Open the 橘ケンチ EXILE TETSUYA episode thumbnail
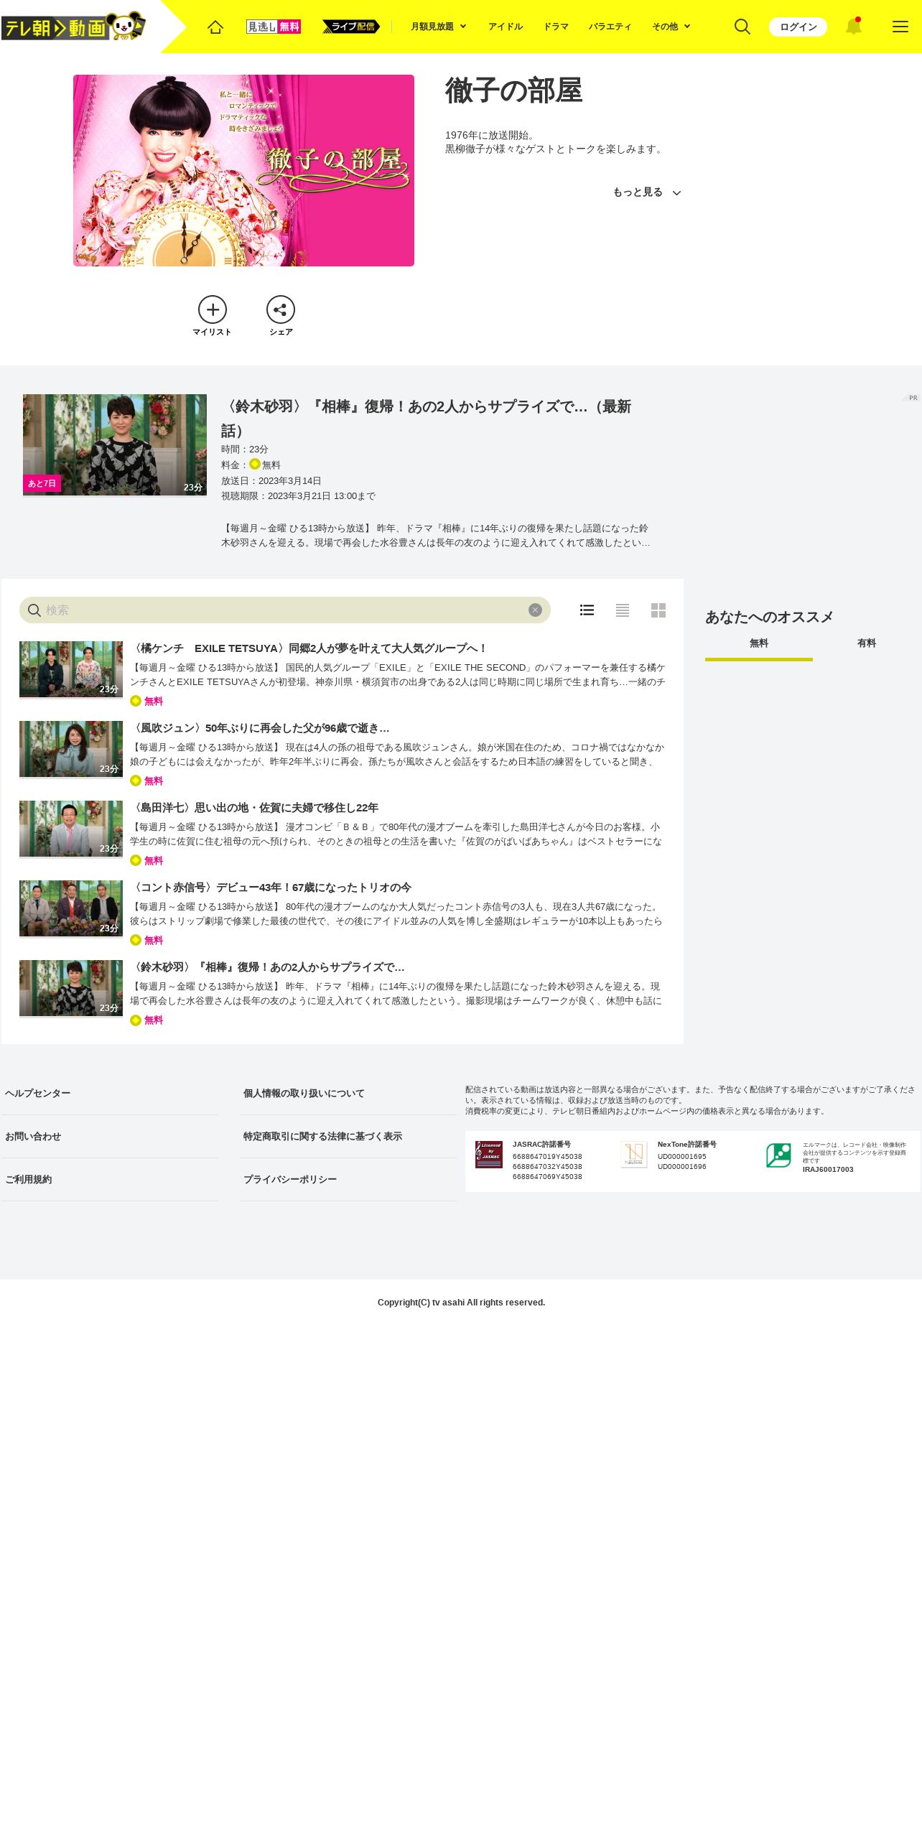Viewport: 922px width, 1844px height. tap(71, 669)
